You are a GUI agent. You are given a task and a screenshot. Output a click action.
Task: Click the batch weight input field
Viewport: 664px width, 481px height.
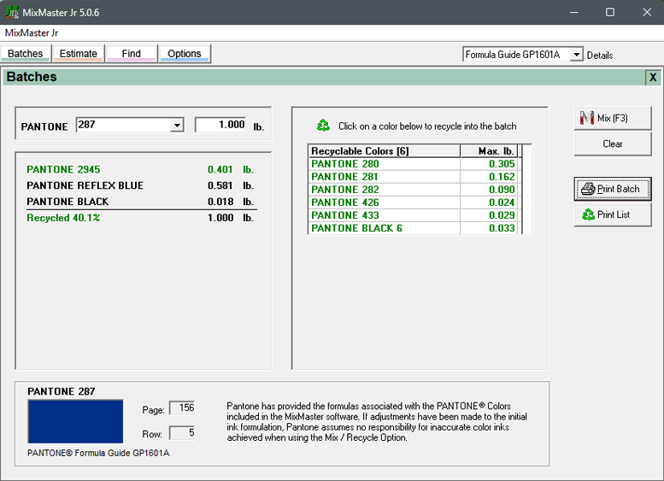(x=220, y=125)
